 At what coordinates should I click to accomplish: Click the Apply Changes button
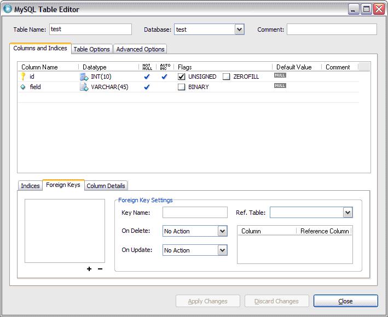[x=207, y=301]
